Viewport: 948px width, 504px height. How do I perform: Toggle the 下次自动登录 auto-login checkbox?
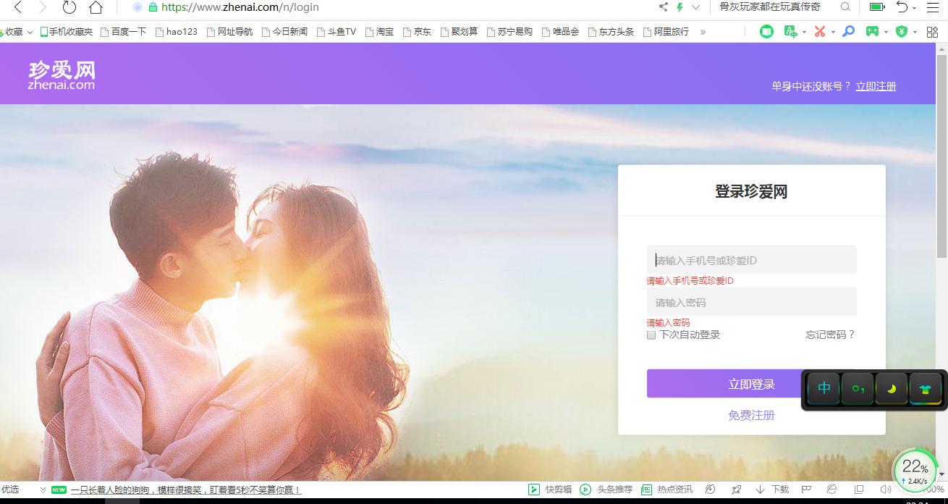(x=651, y=335)
